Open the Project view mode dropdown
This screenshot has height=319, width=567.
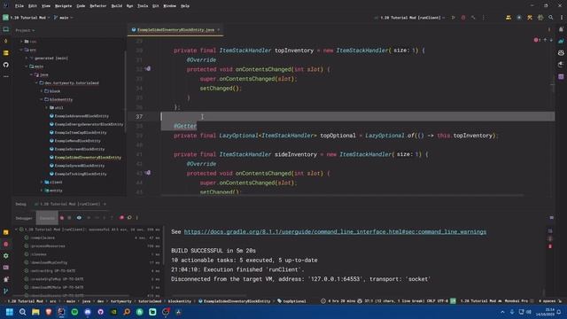tap(25, 30)
